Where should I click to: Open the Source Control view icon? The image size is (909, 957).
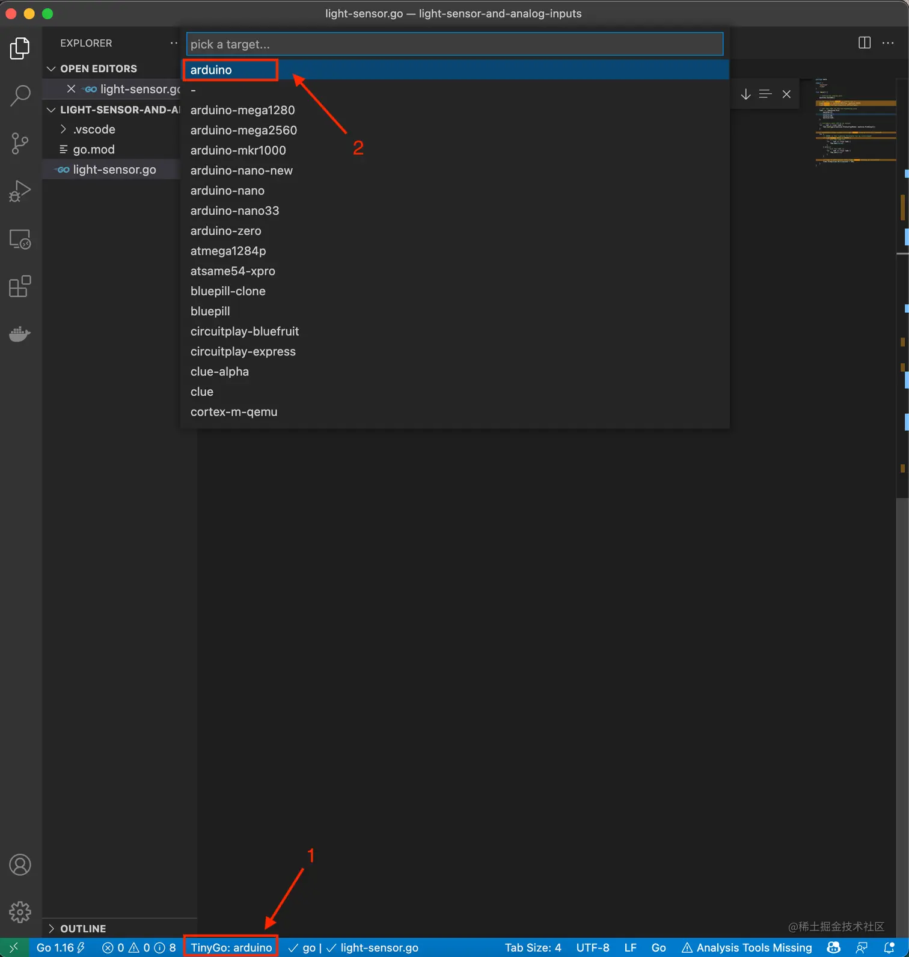pyautogui.click(x=20, y=143)
